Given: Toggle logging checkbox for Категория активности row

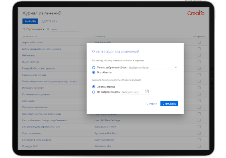Looking at the screenshot, I should point(199,107).
